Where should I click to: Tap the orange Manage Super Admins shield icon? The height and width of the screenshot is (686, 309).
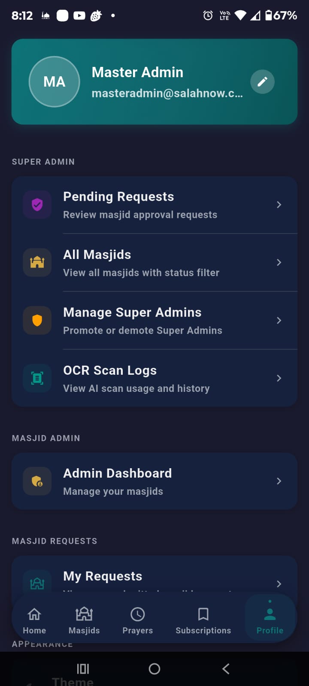click(37, 320)
